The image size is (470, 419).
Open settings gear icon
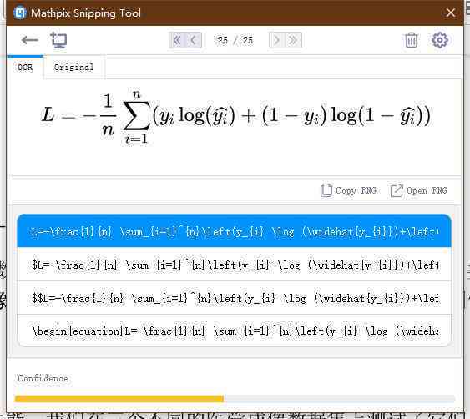[x=440, y=40]
